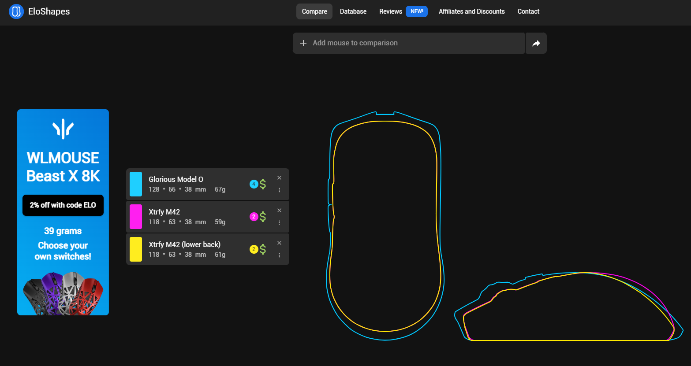Open the WLMOUSE Beast X 8K ad title

pyautogui.click(x=63, y=167)
